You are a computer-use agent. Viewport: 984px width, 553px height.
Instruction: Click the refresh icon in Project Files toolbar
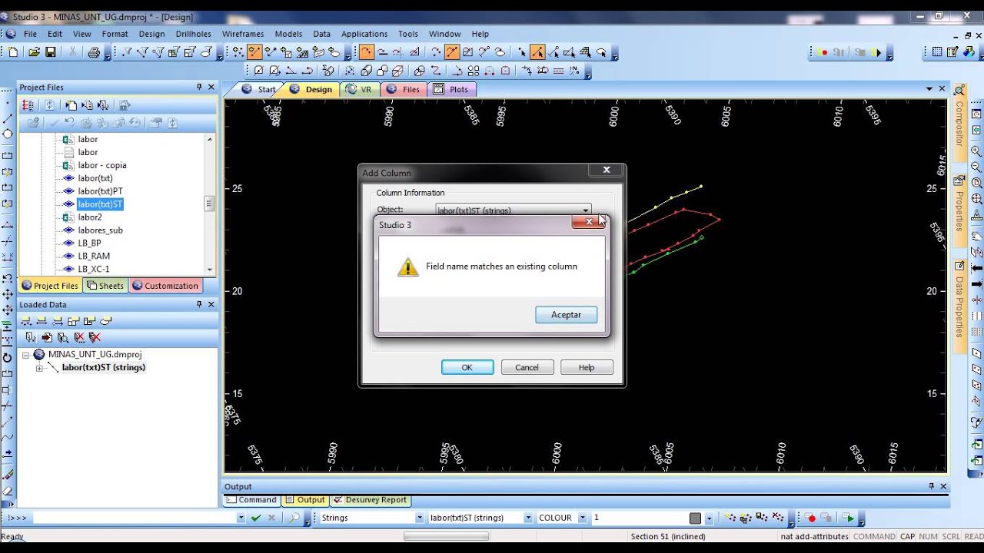click(50, 105)
